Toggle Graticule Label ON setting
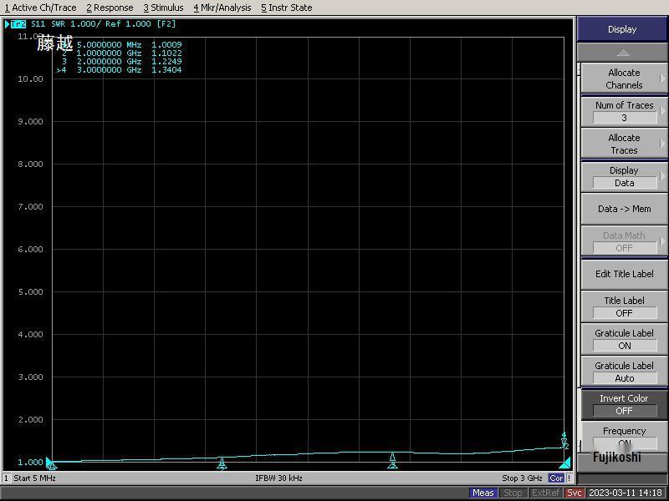The height and width of the screenshot is (501, 669). pos(624,340)
